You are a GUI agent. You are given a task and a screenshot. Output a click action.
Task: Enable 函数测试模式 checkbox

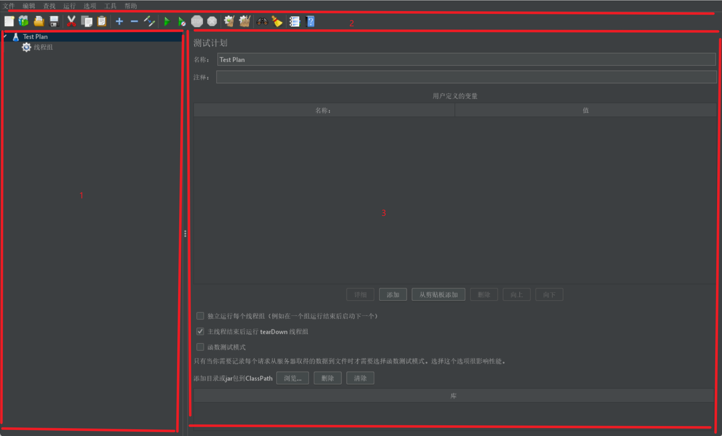point(200,347)
